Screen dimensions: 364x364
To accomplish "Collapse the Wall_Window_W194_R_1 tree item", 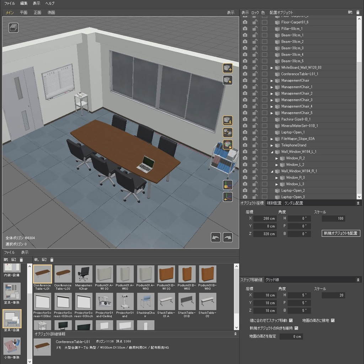I will [272, 171].
